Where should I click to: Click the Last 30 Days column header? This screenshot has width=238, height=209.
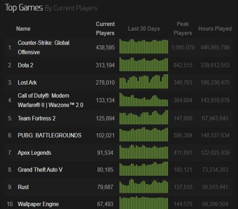tap(144, 28)
